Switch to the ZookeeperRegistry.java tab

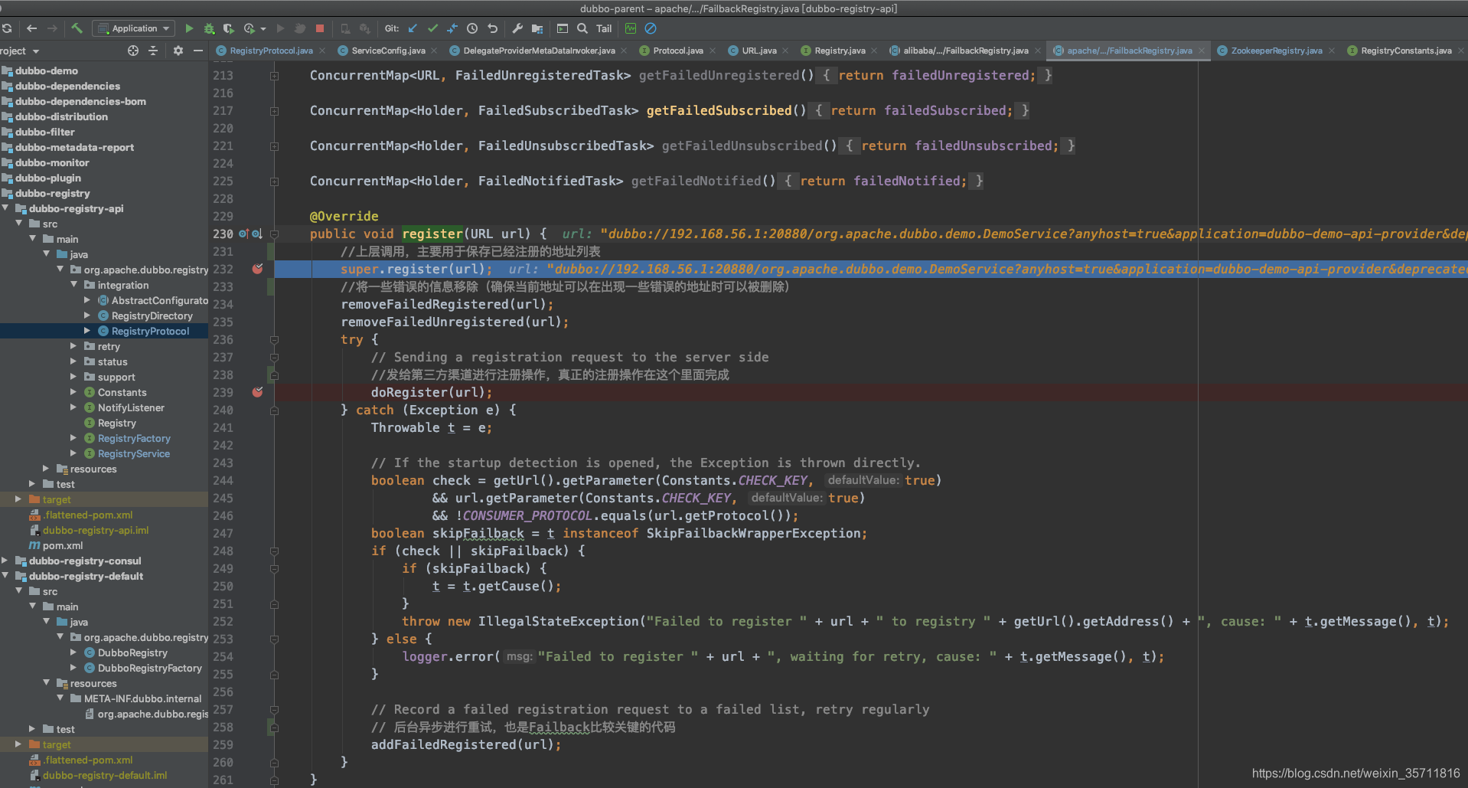pos(1276,51)
